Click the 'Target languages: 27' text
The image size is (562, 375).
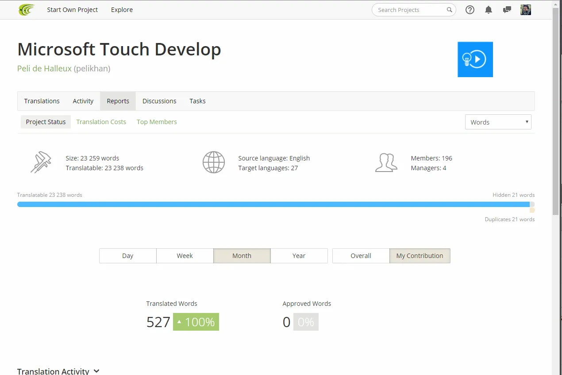point(268,168)
